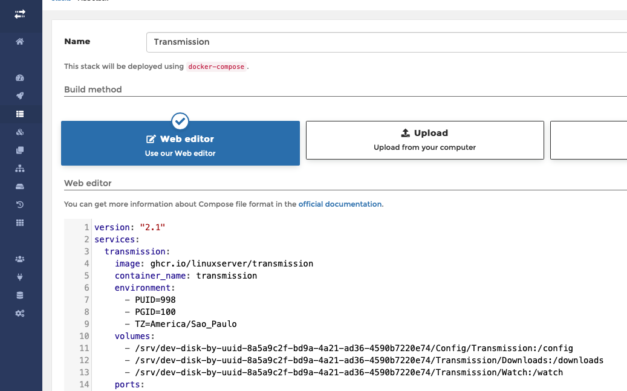Open Networks sitemap icon in sidebar
This screenshot has height=391, width=627.
20,169
